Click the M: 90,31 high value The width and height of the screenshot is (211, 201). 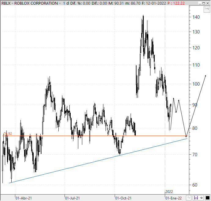(116, 3)
